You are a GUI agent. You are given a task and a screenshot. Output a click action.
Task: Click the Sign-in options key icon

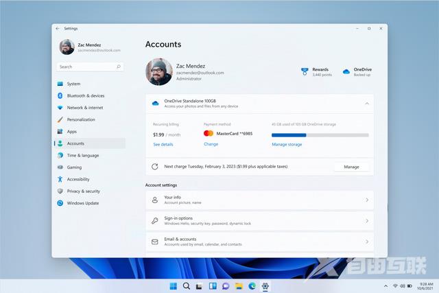[155, 221]
